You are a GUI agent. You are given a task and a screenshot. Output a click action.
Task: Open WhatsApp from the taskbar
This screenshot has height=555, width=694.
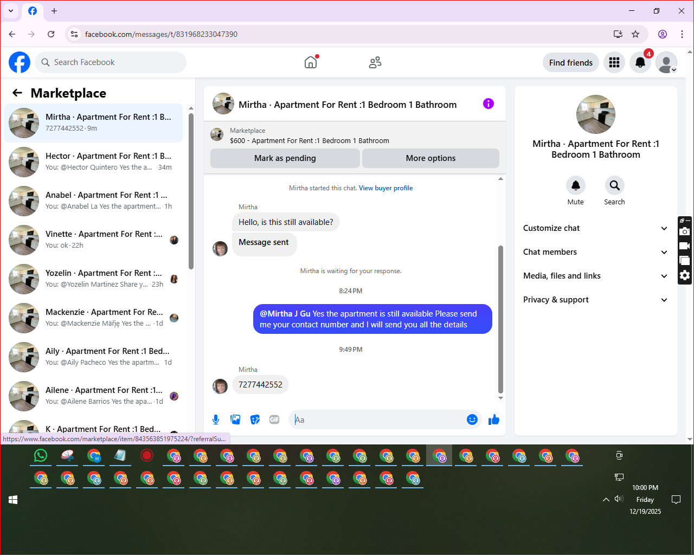[41, 455]
